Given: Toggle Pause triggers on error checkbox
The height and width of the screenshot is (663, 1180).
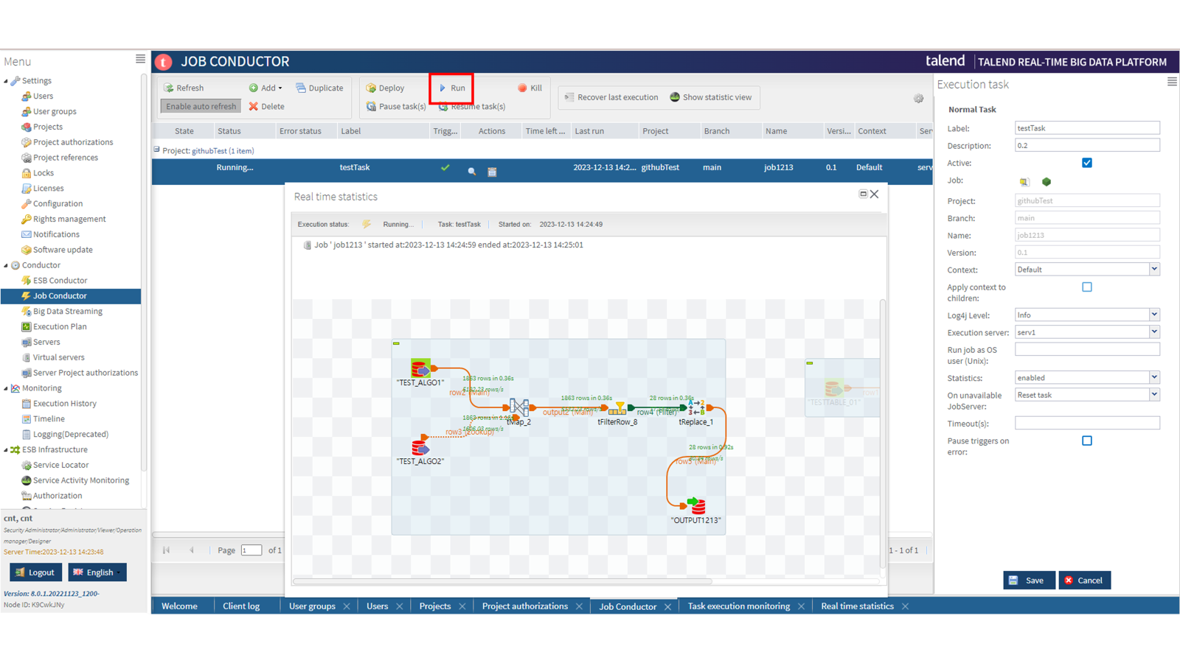Looking at the screenshot, I should (1087, 441).
